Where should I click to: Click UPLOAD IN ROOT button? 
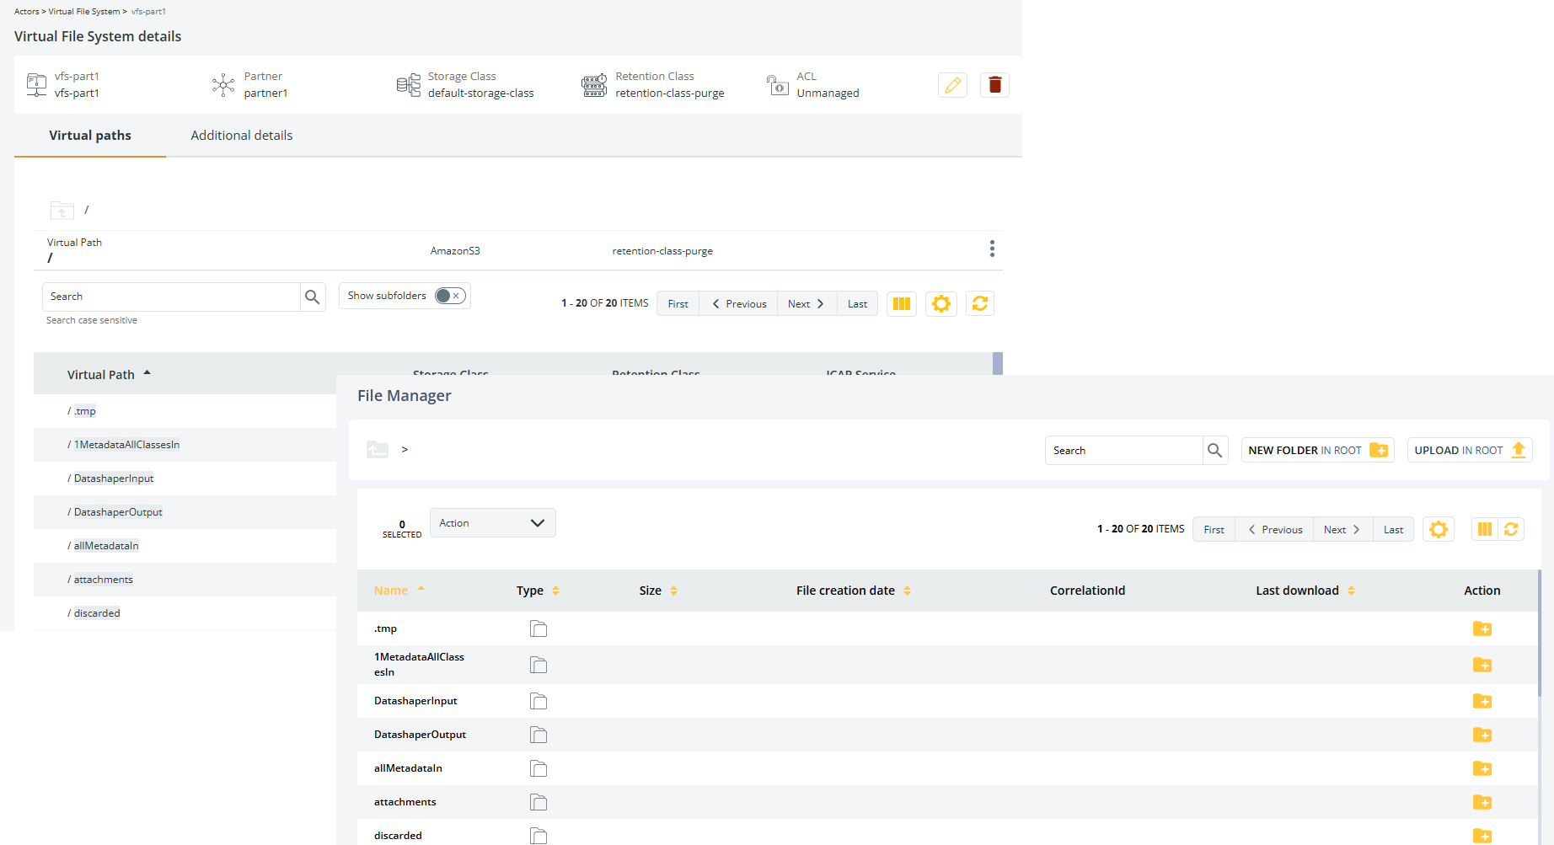(x=1469, y=451)
